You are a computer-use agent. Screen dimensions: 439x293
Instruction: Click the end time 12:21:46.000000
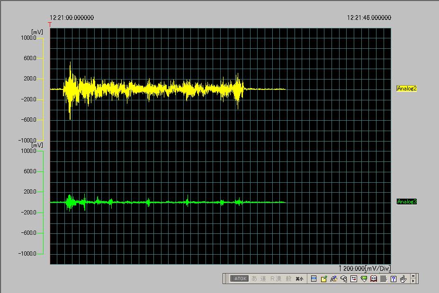(x=369, y=18)
